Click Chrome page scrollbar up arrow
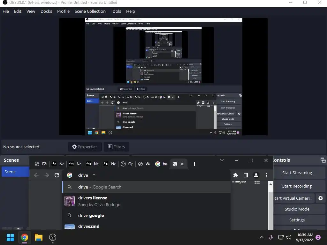327x245 pixels. (x=270, y=184)
